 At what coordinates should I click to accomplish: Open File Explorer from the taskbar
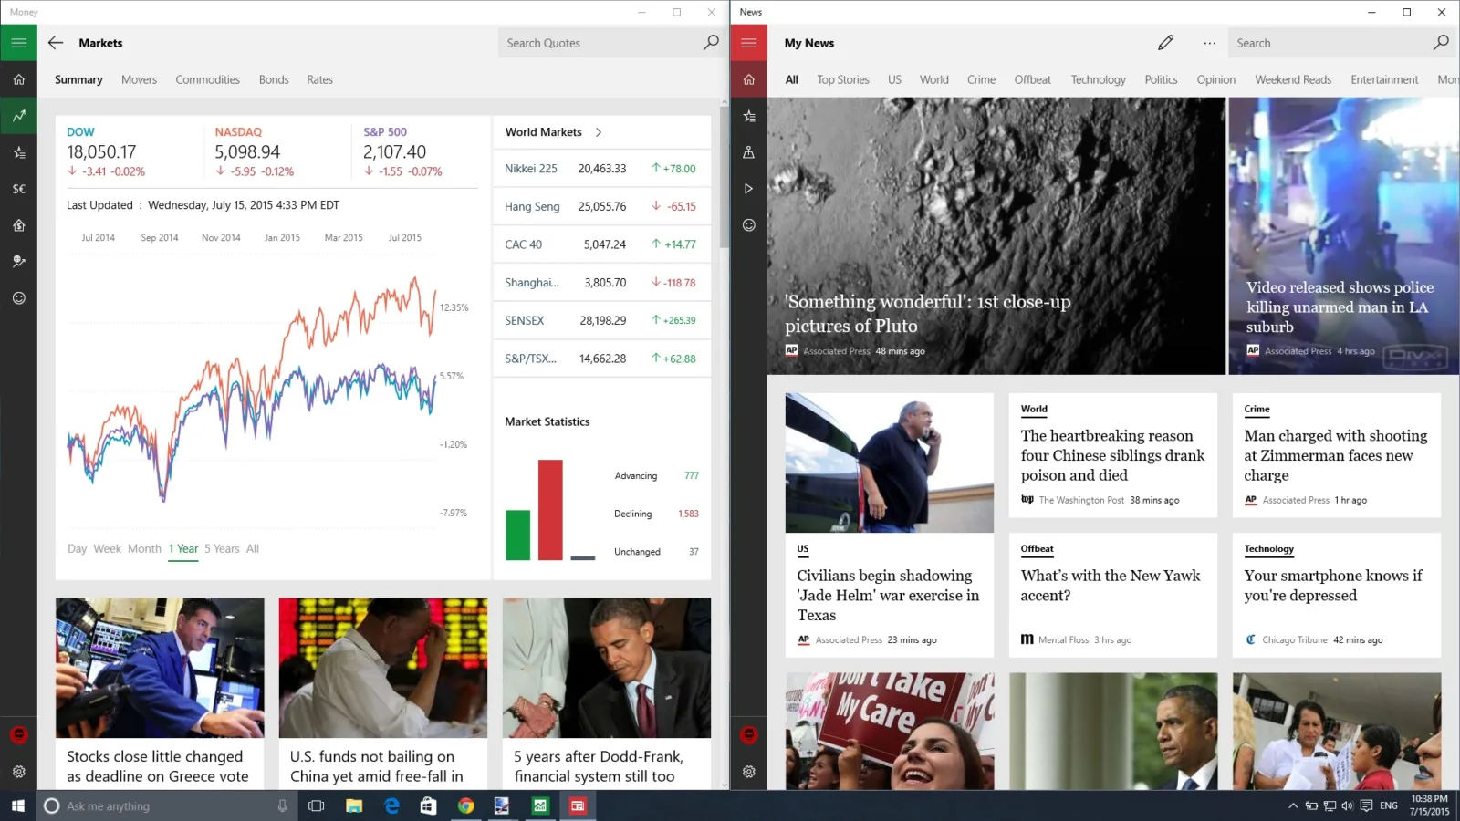click(354, 805)
